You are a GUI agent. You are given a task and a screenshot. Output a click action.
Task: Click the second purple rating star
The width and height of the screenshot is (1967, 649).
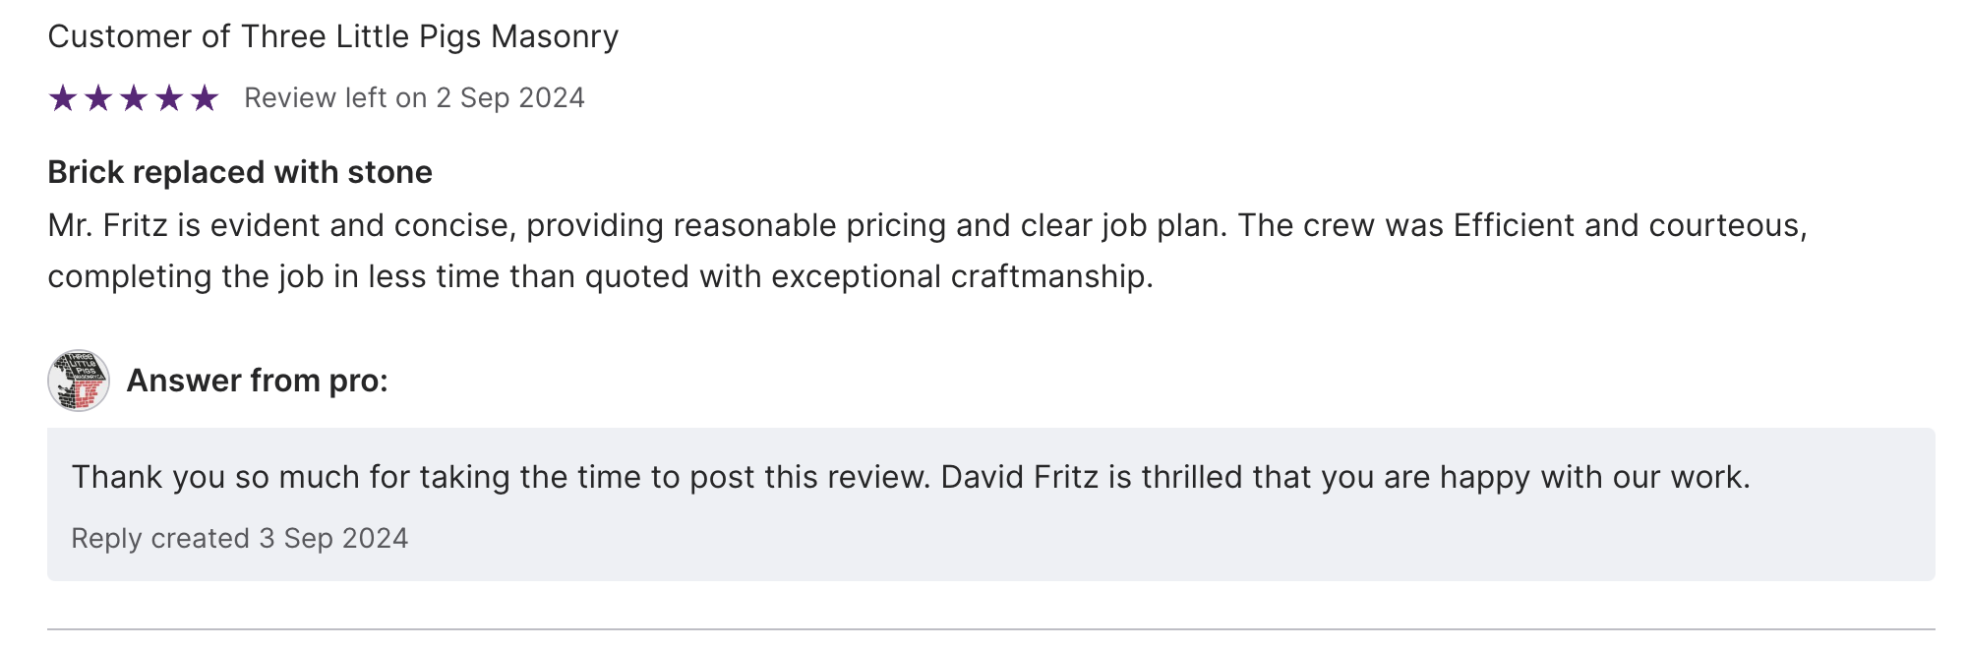pos(98,98)
